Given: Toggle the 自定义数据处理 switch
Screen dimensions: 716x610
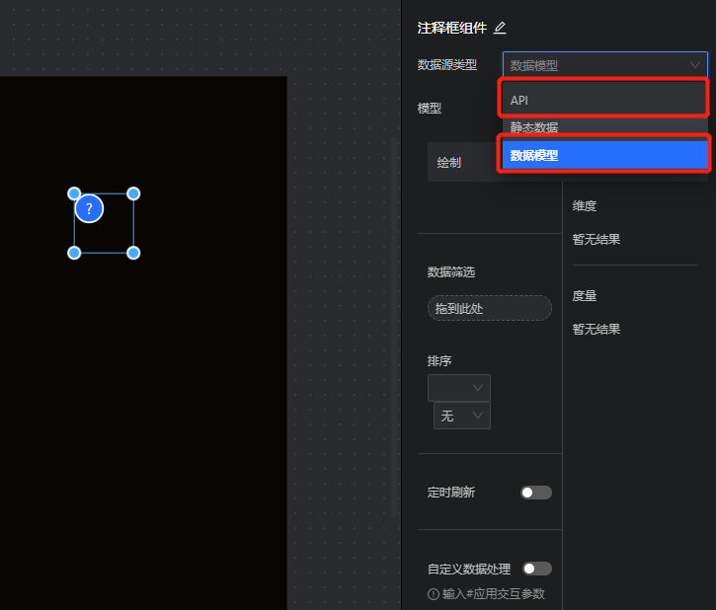Looking at the screenshot, I should (535, 569).
